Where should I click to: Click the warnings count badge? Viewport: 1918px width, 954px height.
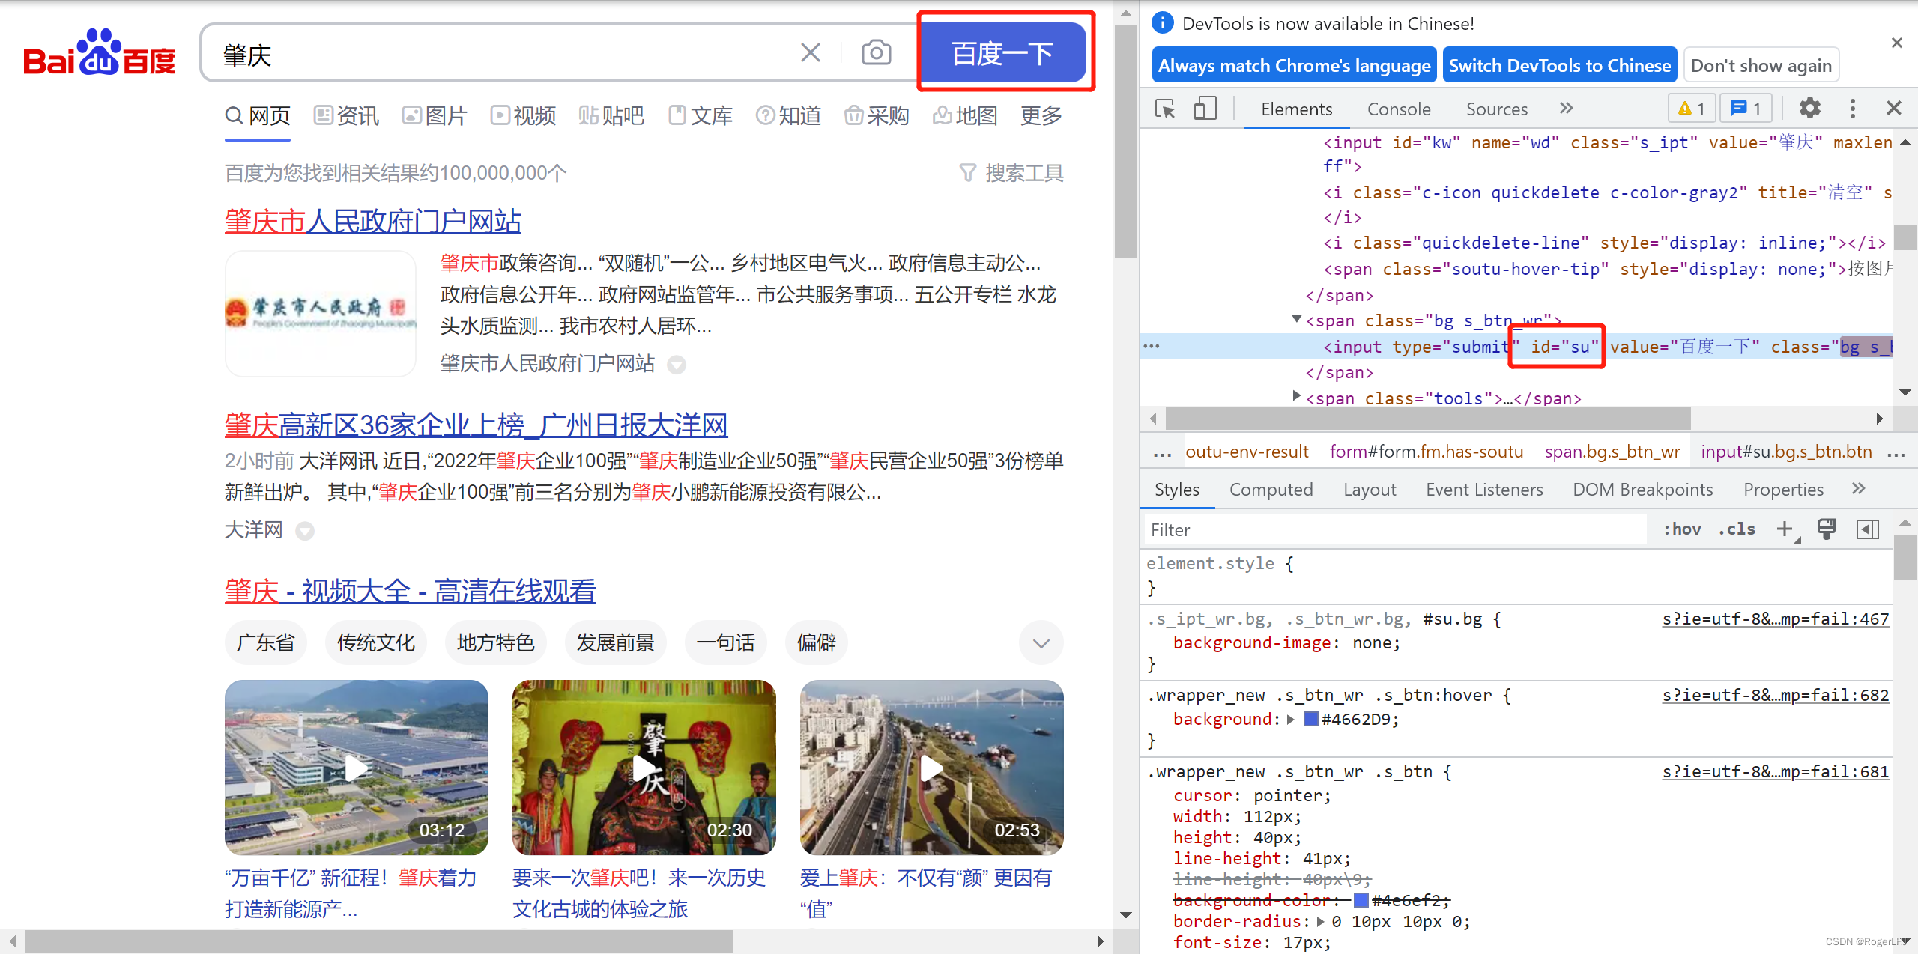(x=1692, y=109)
